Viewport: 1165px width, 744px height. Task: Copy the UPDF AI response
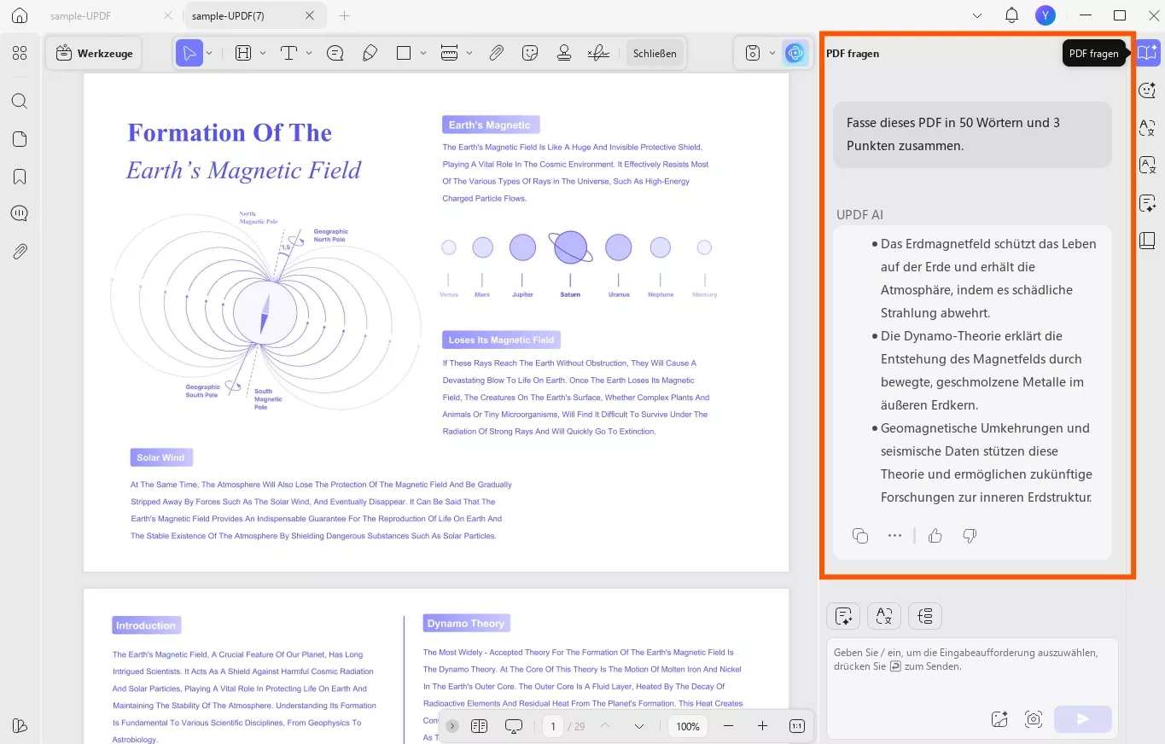860,536
